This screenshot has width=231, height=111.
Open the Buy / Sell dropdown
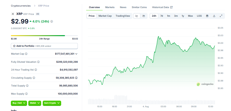(19, 103)
